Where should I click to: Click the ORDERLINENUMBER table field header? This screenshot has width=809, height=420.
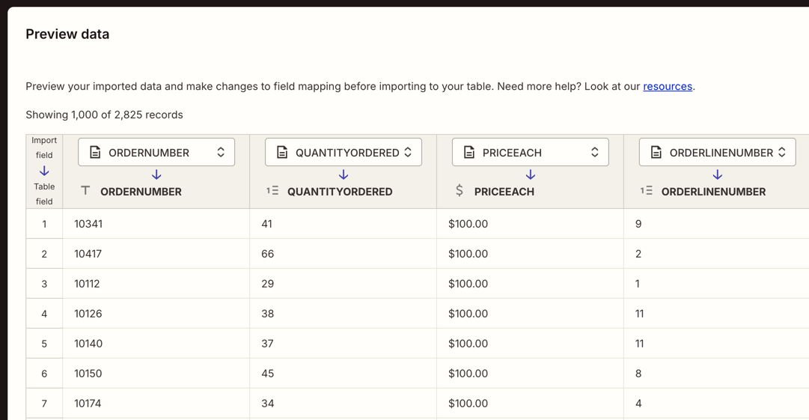tap(713, 192)
